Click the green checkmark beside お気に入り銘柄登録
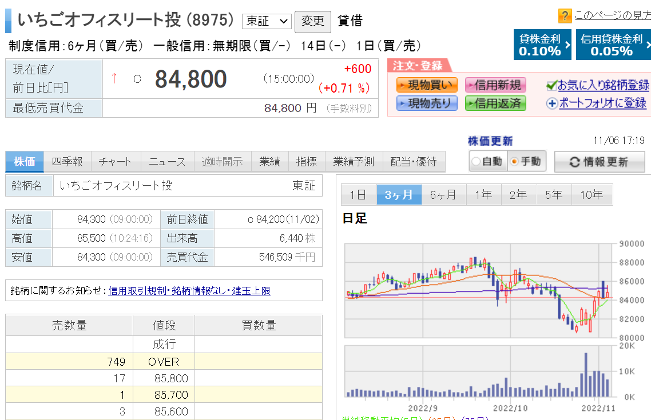The width and height of the screenshot is (651, 420). click(x=551, y=85)
